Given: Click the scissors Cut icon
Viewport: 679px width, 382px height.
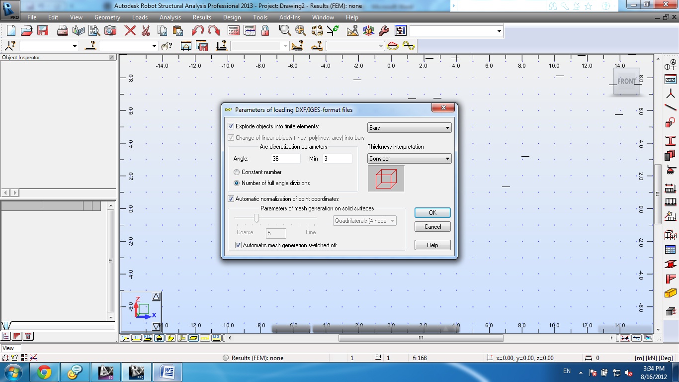Looking at the screenshot, I should point(146,30).
